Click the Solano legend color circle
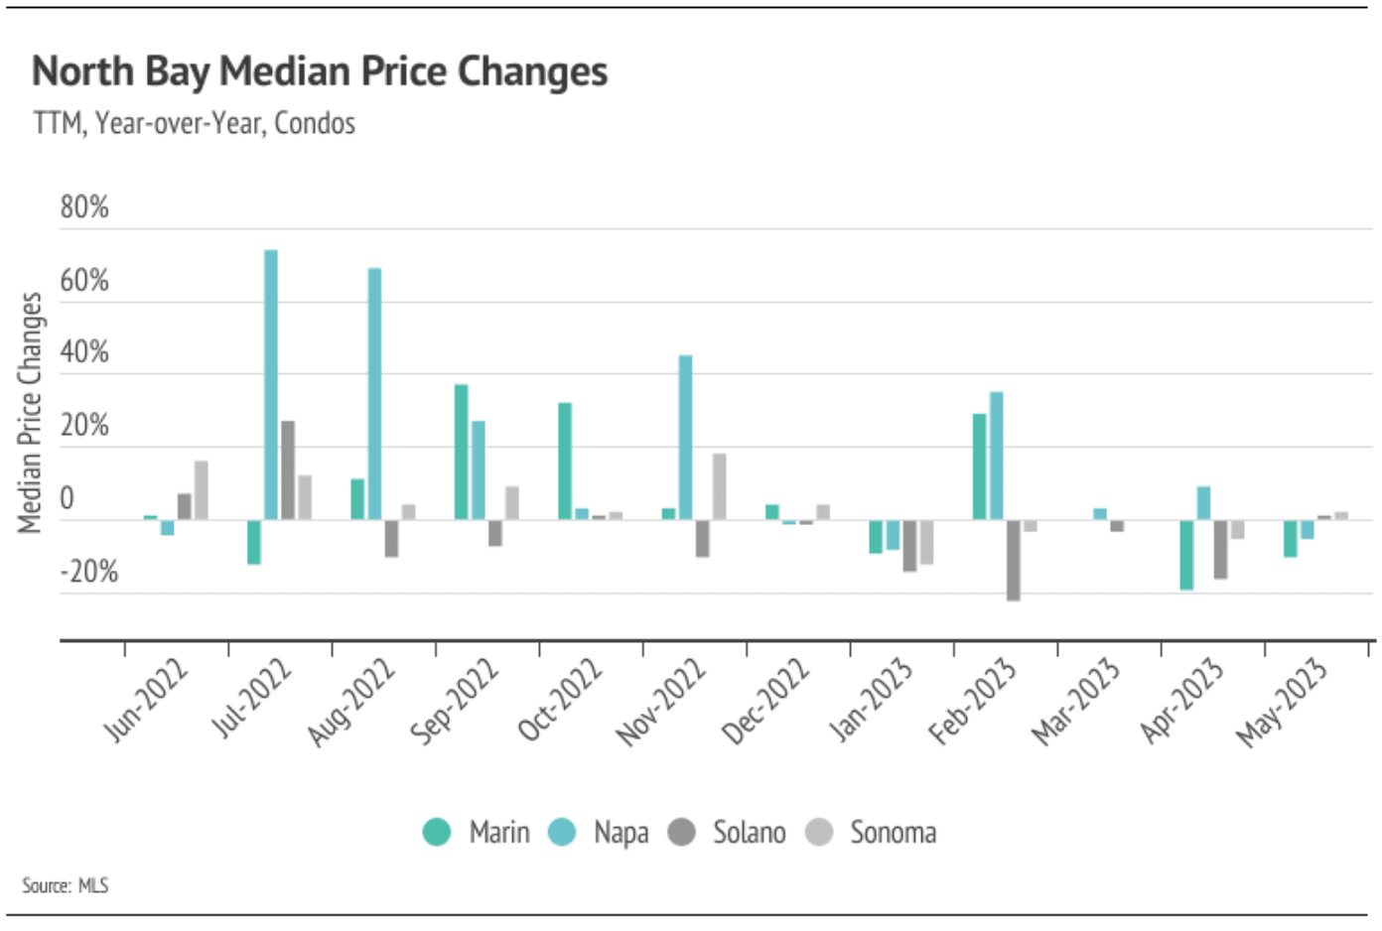The image size is (1382, 931). pyautogui.click(x=682, y=832)
